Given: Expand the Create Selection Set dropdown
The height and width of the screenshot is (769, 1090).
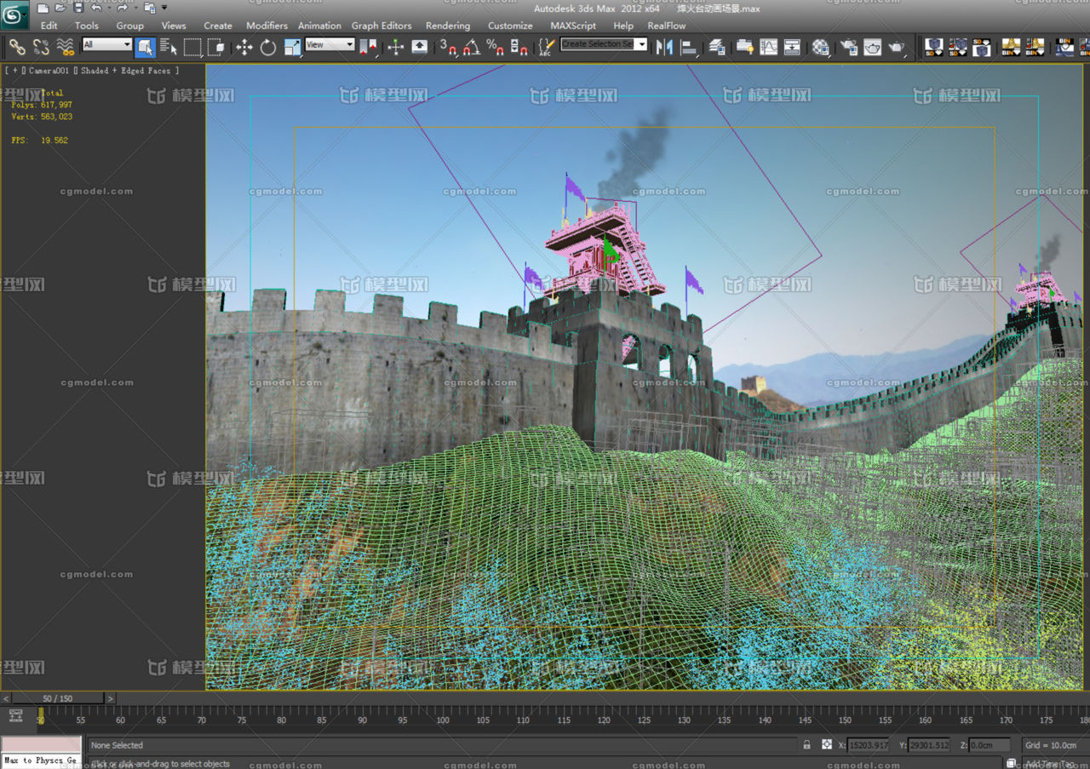Looking at the screenshot, I should coord(640,44).
